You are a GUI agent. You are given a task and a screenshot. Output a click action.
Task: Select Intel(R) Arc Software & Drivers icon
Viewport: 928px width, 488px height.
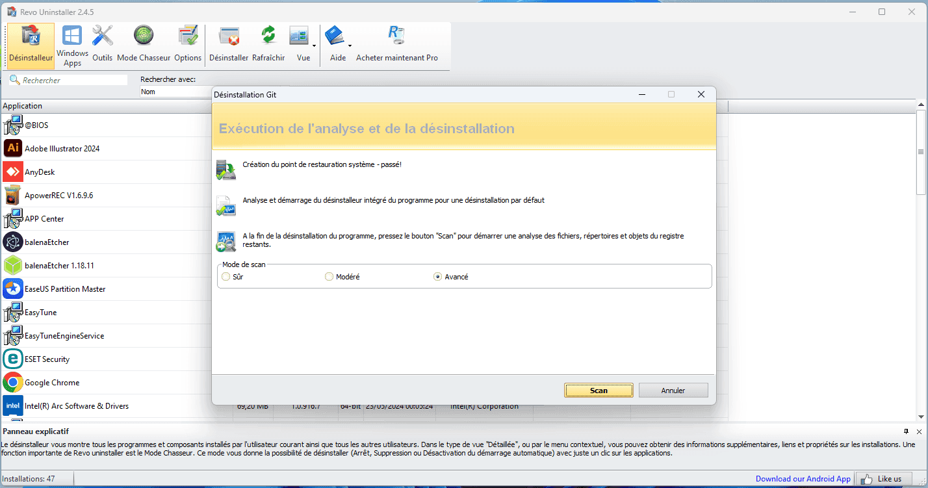coord(13,405)
